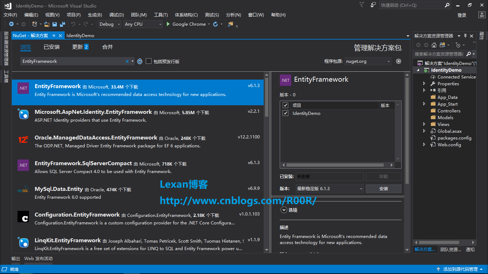This screenshot has height=274, width=488.
Task: Click the Visual Studio logo icon
Action: [x=8, y=5]
